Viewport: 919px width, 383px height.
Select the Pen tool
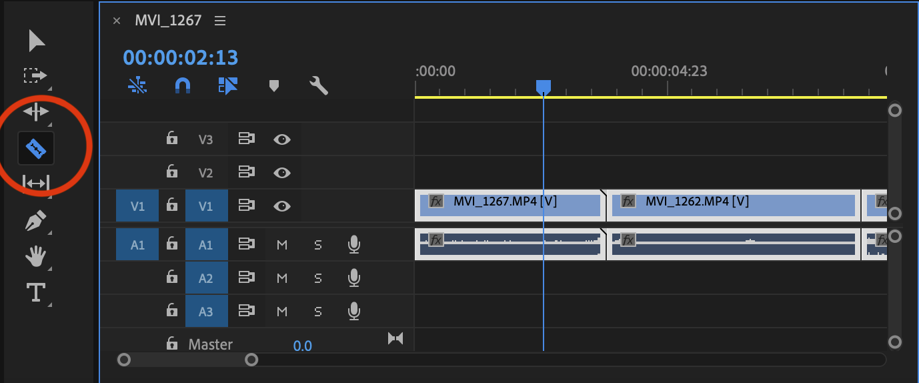pos(36,221)
